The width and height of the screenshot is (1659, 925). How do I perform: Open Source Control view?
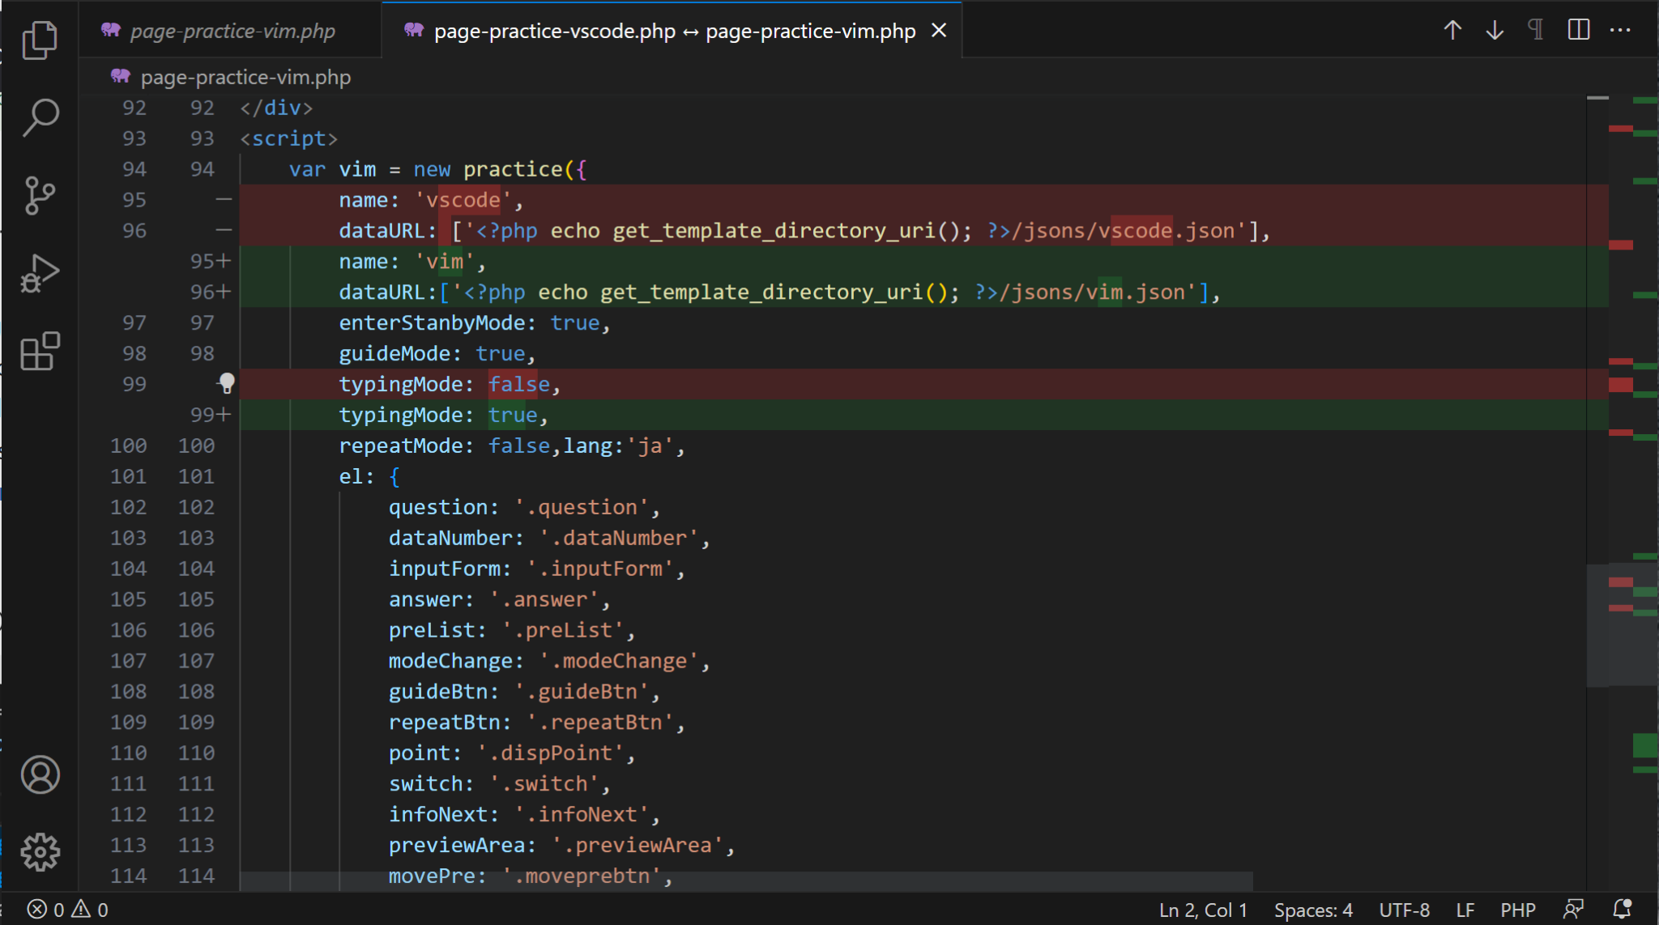[40, 195]
